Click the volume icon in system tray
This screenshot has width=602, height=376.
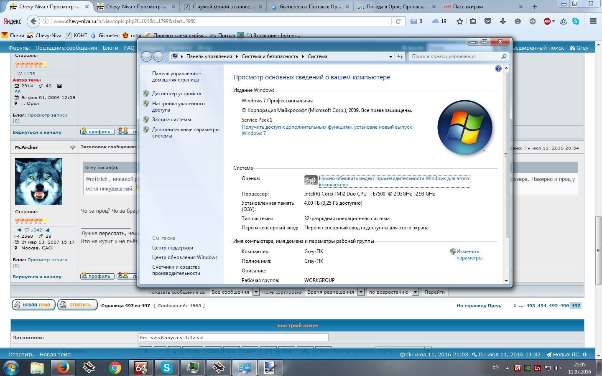[x=557, y=368]
